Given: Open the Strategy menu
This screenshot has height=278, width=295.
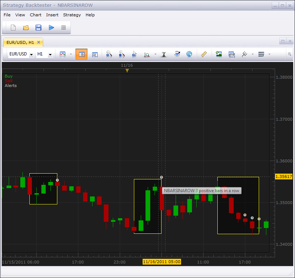Looking at the screenshot, I should pos(72,15).
